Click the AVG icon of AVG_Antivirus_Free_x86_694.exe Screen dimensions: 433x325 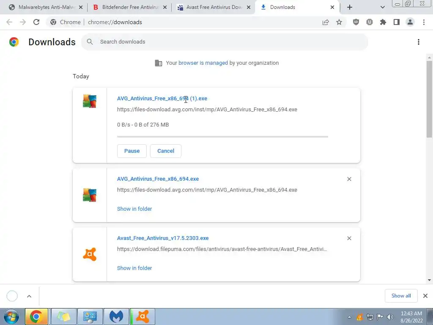click(90, 195)
